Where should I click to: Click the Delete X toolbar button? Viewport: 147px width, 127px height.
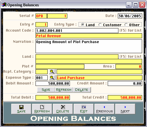click(x=63, y=109)
